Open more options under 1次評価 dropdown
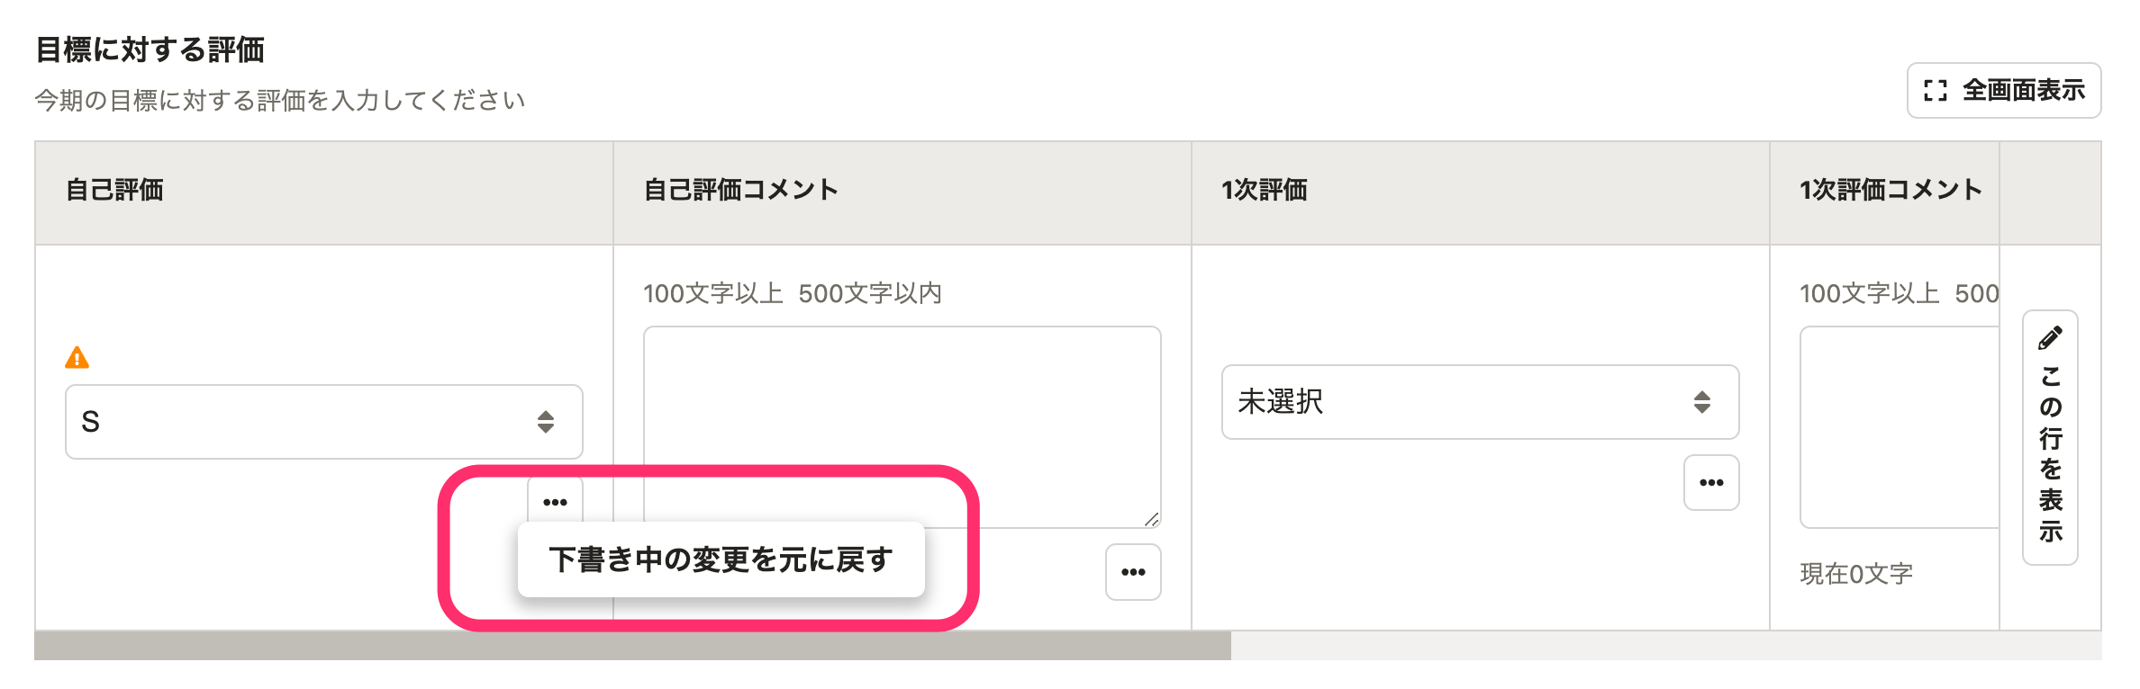Viewport: 2140px width, 689px height. [x=1711, y=483]
